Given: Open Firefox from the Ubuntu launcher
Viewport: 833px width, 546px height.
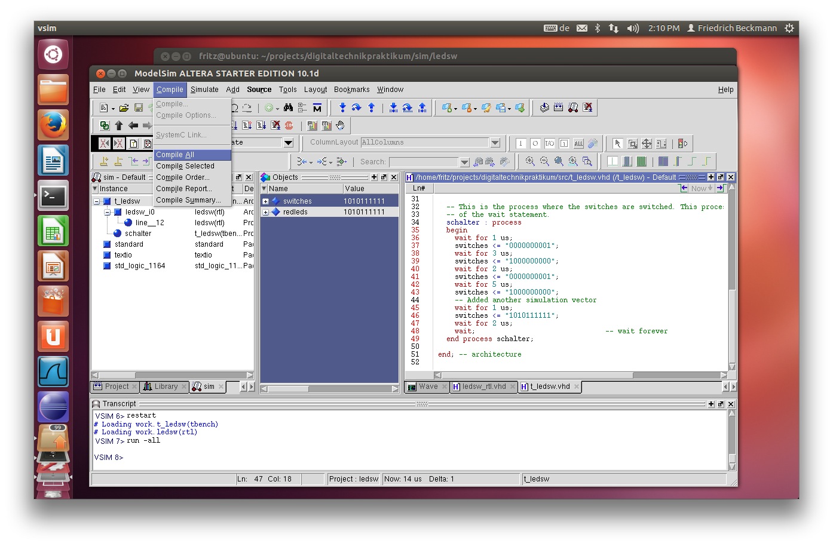Looking at the screenshot, I should pyautogui.click(x=53, y=125).
